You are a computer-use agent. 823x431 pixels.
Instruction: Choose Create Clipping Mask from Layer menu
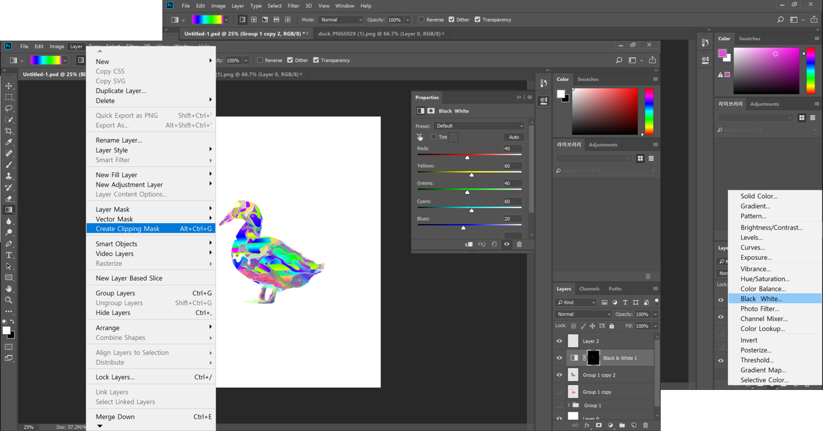pos(151,229)
